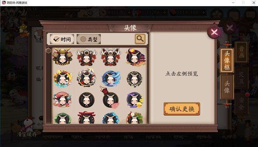Choose the plain black circle frame
Screen dimensions: 258x147
[x=87, y=100]
